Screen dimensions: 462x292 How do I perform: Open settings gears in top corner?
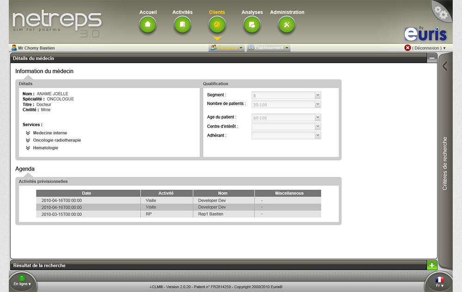(x=441, y=12)
